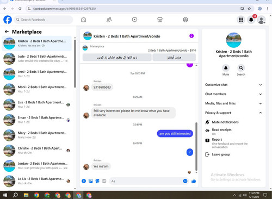The image size is (272, 199).
Task: Click the back arrow beside Marketplace
Action: [7, 32]
